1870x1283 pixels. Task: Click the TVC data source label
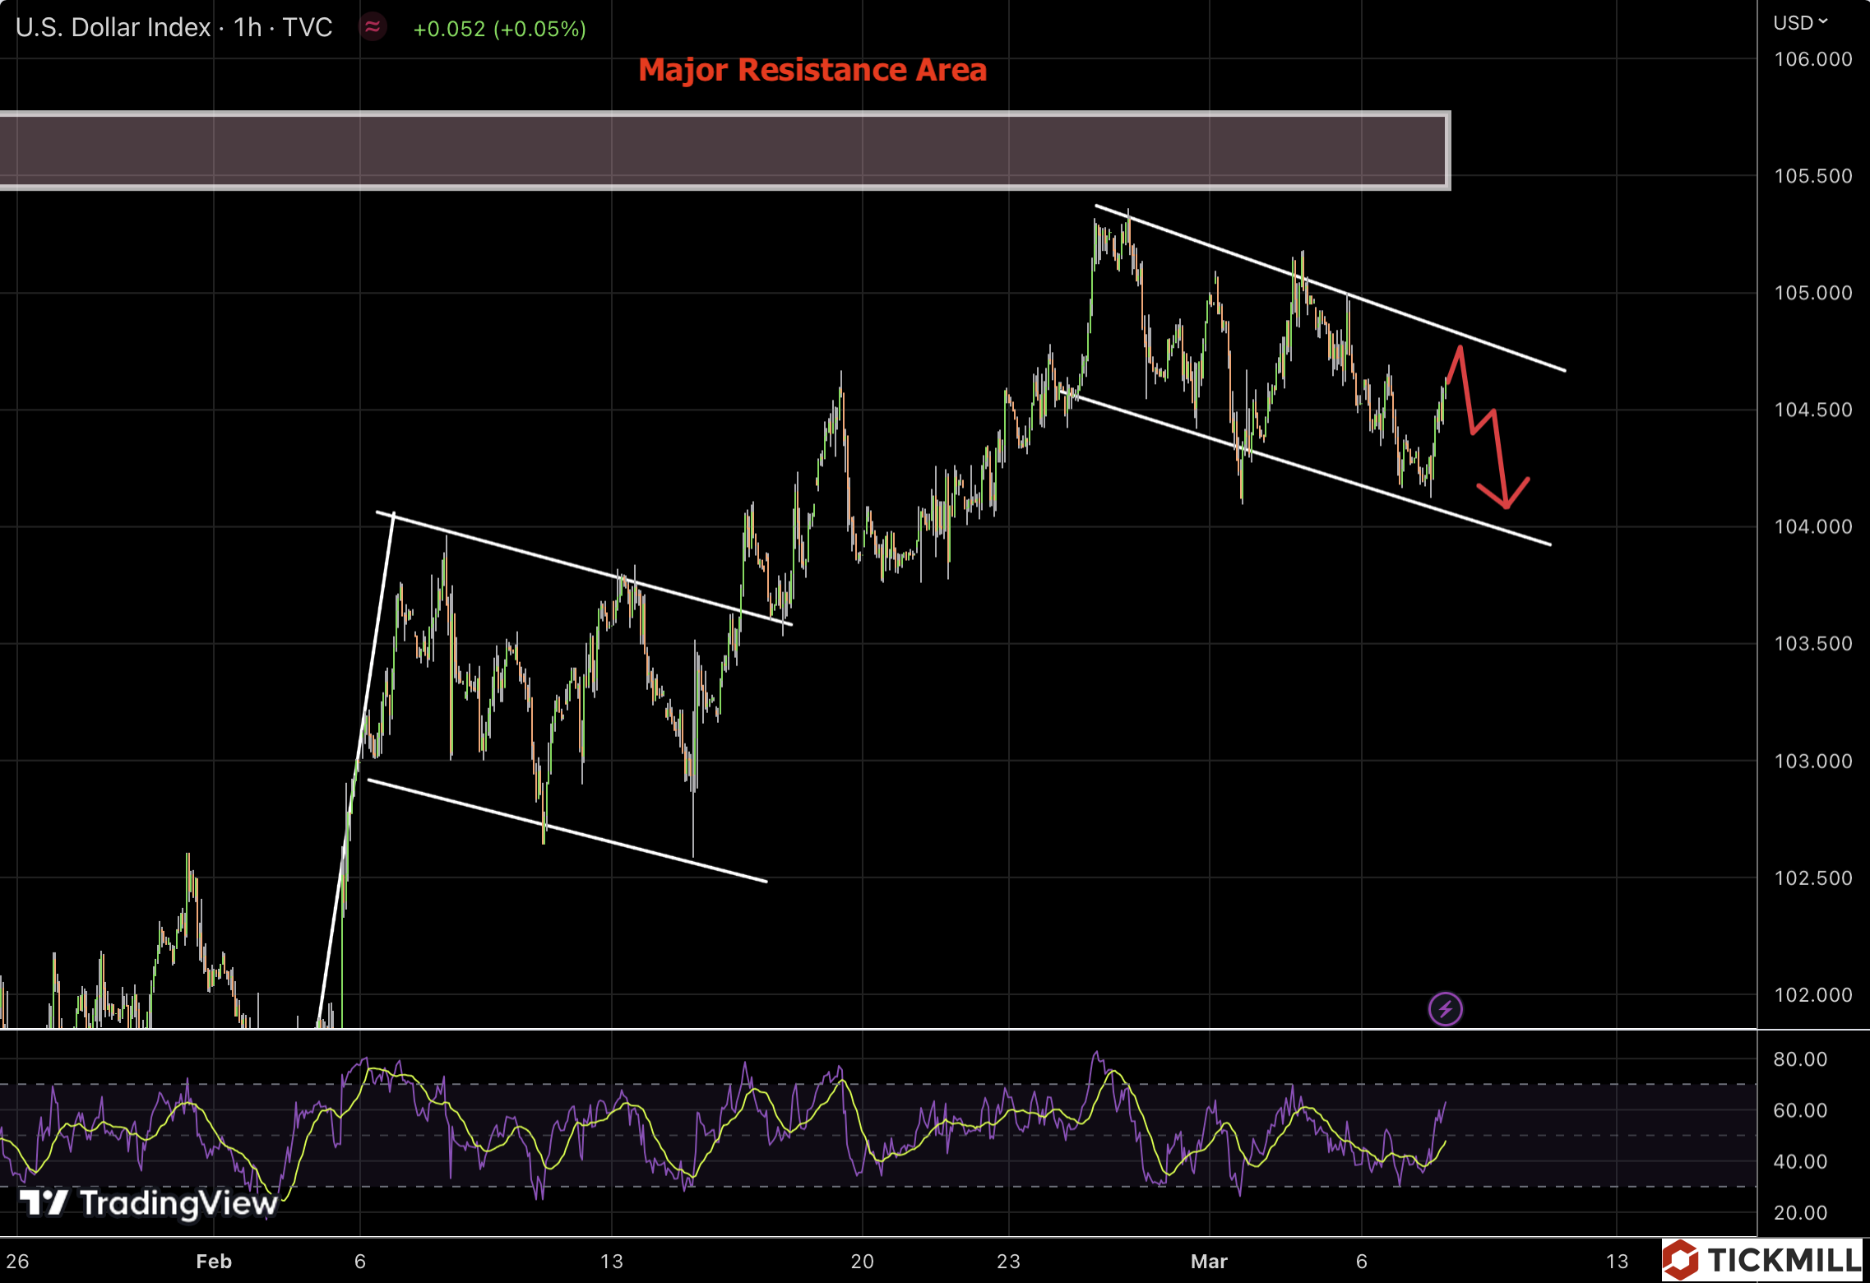tap(307, 27)
